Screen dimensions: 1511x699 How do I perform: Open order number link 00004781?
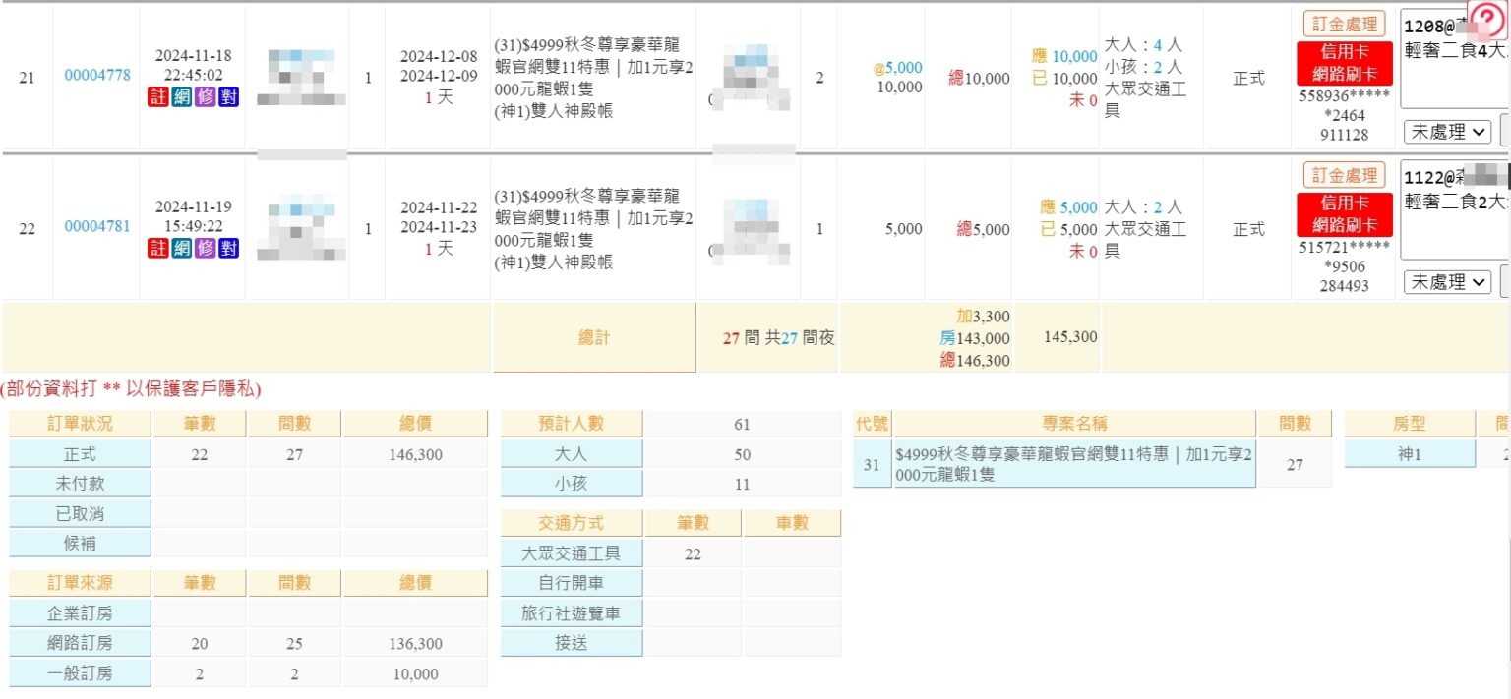(x=96, y=225)
